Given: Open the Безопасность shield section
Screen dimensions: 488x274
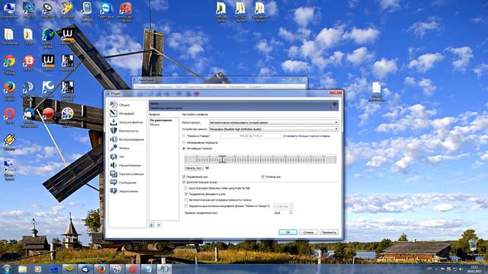Looking at the screenshot, I should [x=127, y=131].
